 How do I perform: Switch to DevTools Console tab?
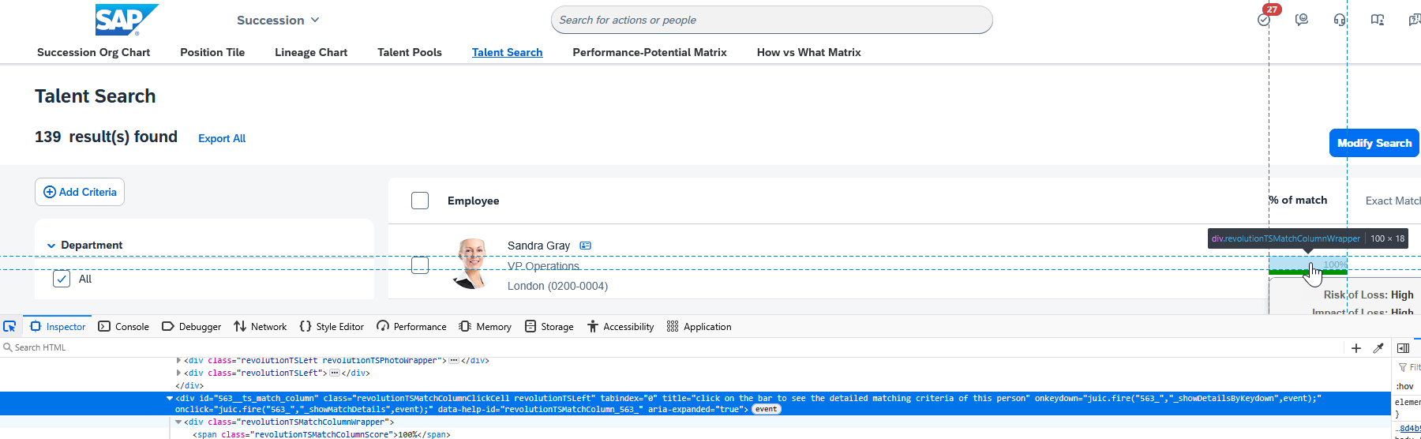pyautogui.click(x=124, y=326)
